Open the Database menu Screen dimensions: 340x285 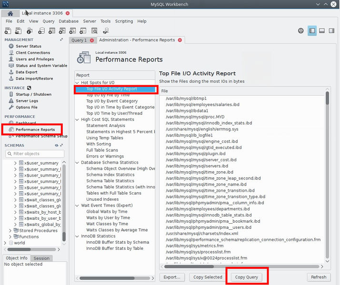click(x=69, y=21)
